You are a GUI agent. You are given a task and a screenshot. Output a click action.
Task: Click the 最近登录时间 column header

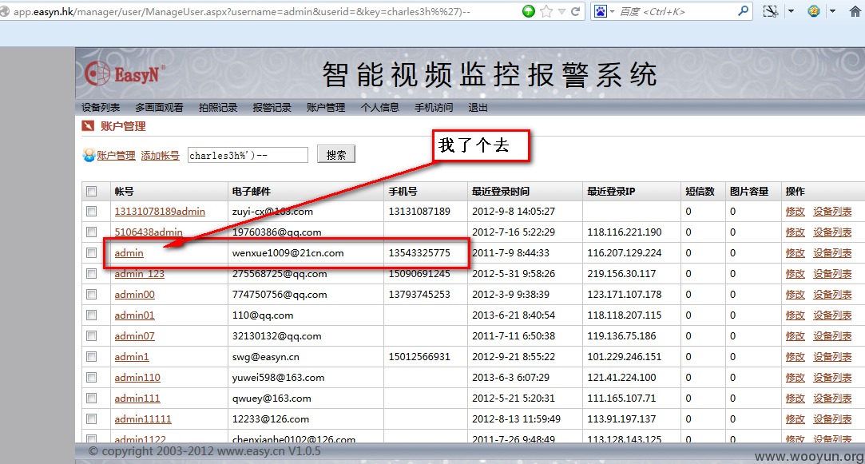coord(500,192)
